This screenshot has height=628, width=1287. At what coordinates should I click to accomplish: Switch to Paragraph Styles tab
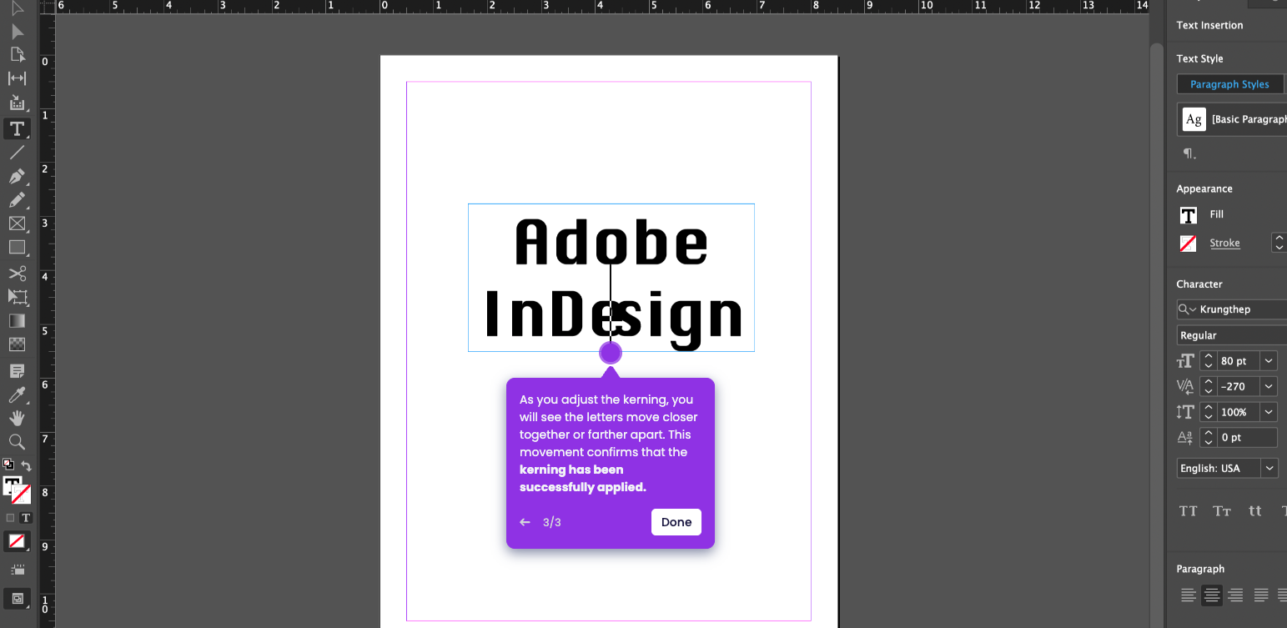click(1229, 84)
